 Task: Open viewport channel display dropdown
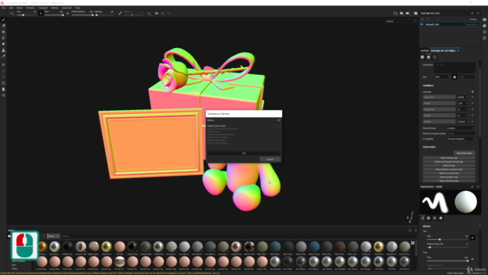tap(401, 21)
